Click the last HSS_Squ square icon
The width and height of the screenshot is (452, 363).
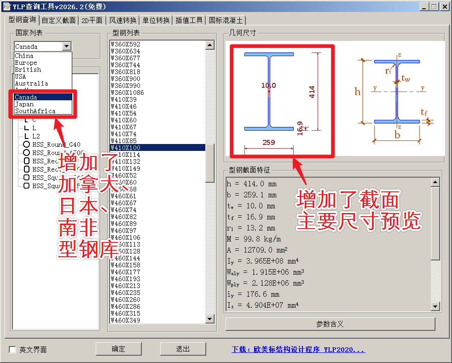tap(26, 186)
